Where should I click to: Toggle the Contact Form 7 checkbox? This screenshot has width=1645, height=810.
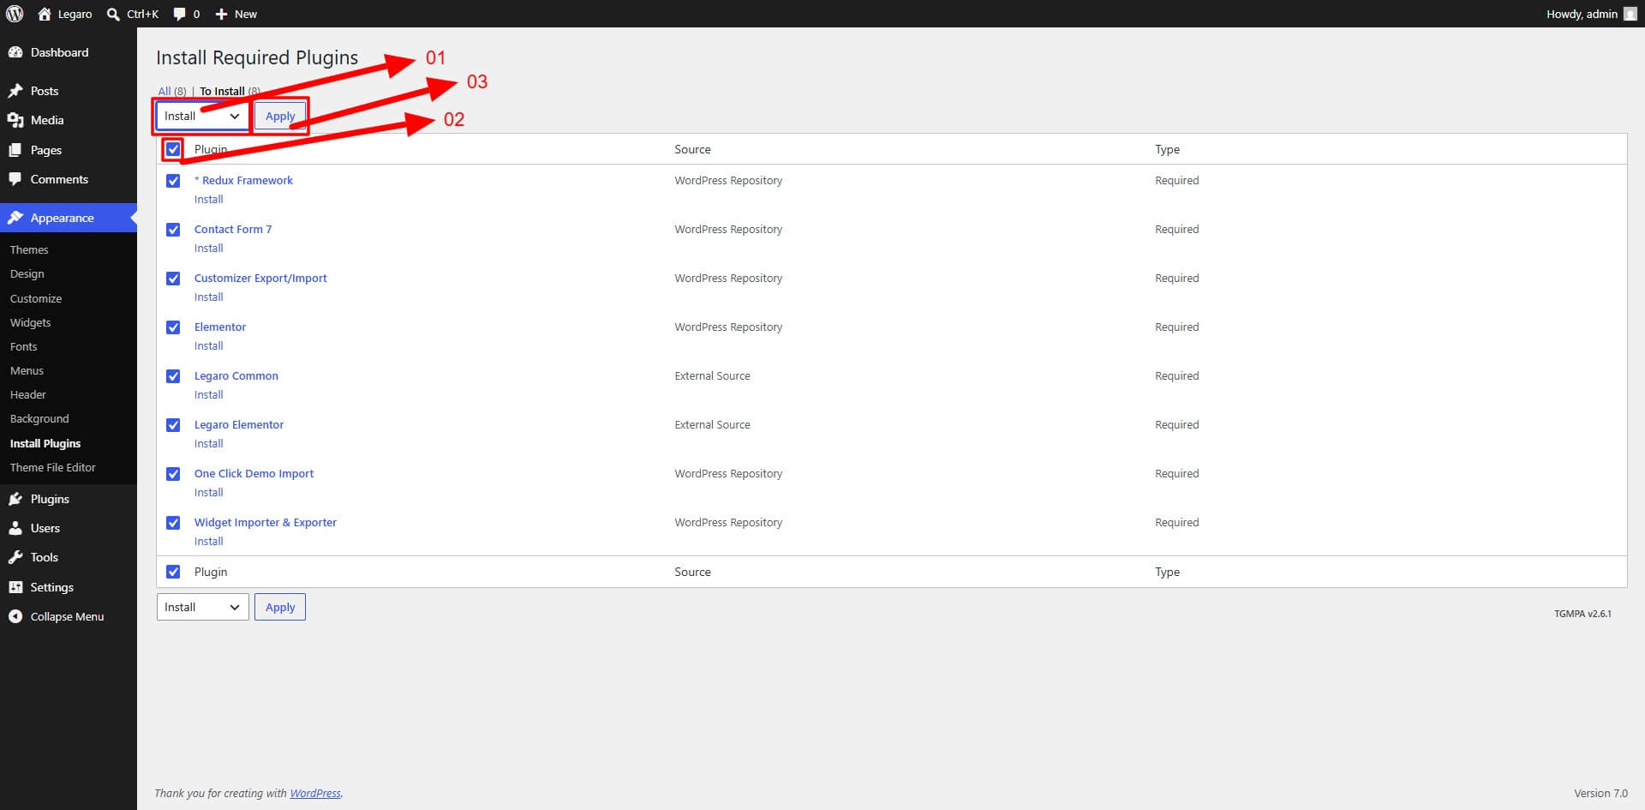pyautogui.click(x=173, y=230)
